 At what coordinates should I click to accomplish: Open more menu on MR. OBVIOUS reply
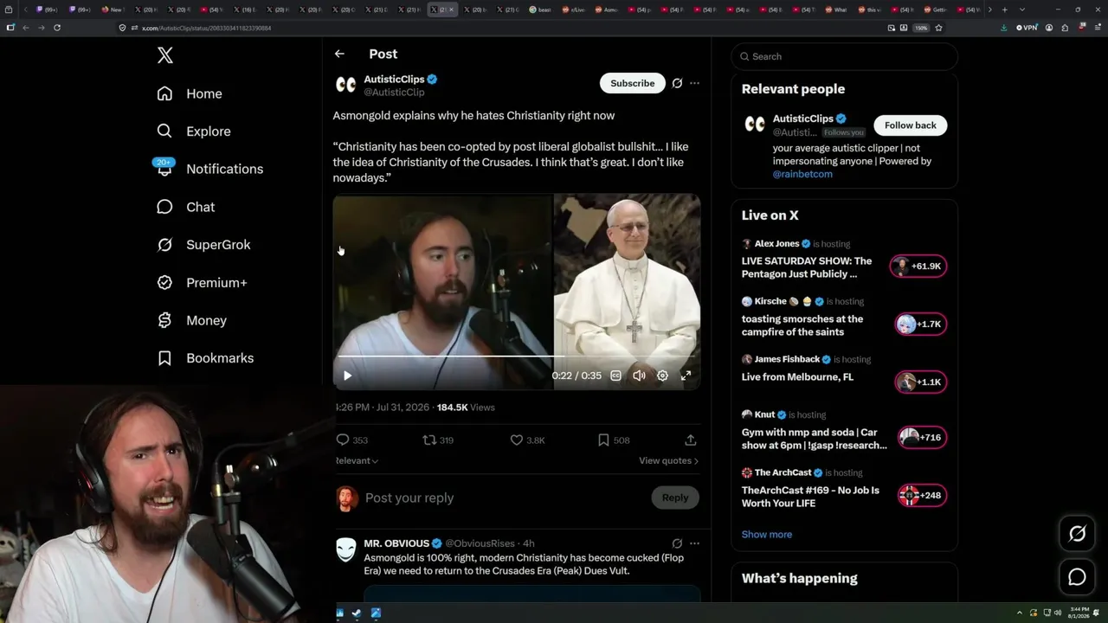pos(694,543)
